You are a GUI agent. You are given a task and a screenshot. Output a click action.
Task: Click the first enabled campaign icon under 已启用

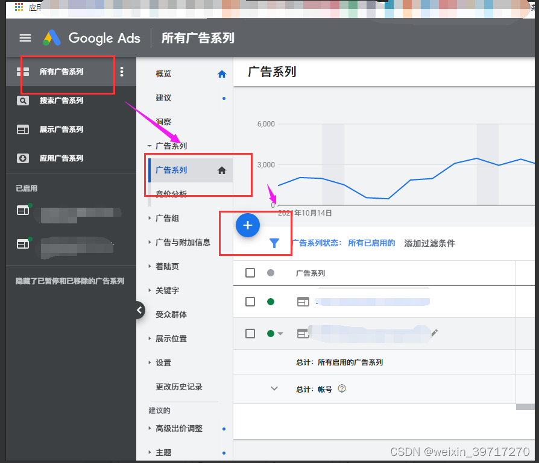coord(24,210)
